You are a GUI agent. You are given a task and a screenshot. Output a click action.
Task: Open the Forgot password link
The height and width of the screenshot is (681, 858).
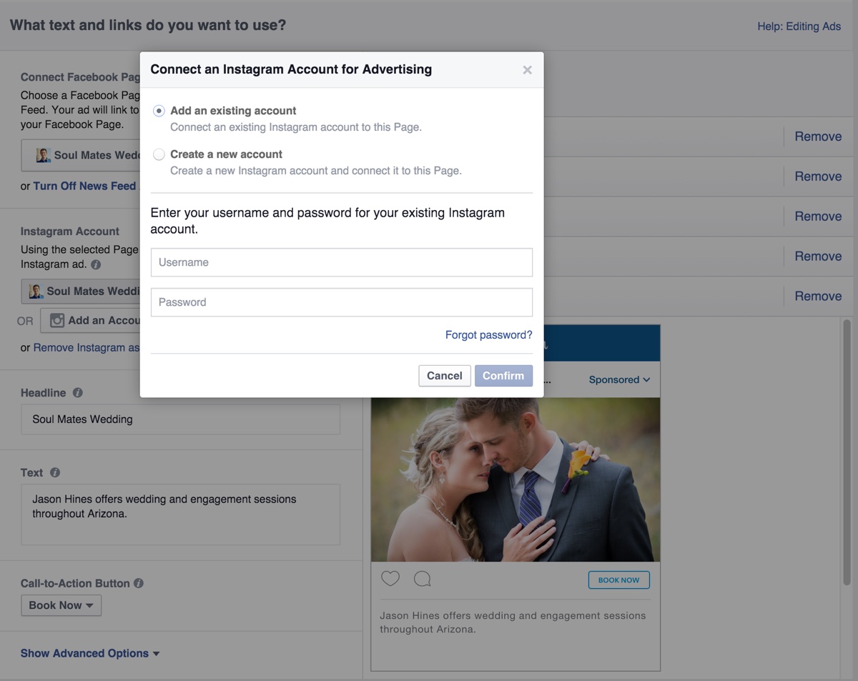pos(488,334)
